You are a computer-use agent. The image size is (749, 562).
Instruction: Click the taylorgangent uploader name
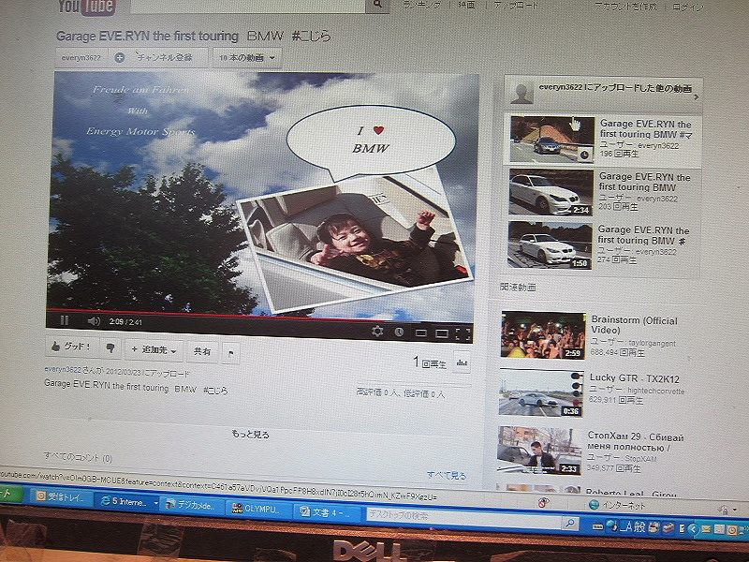click(x=652, y=343)
